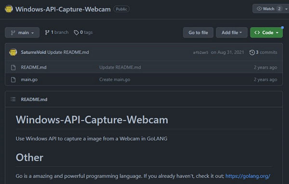
Task: Click the file icon next to README.md
Action: [13, 67]
